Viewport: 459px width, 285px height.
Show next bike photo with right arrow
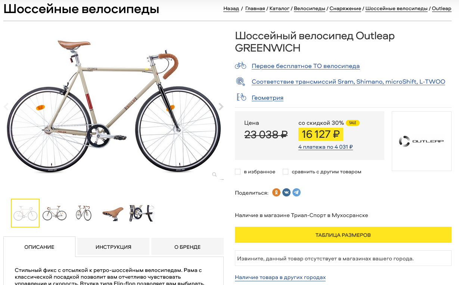point(221,107)
